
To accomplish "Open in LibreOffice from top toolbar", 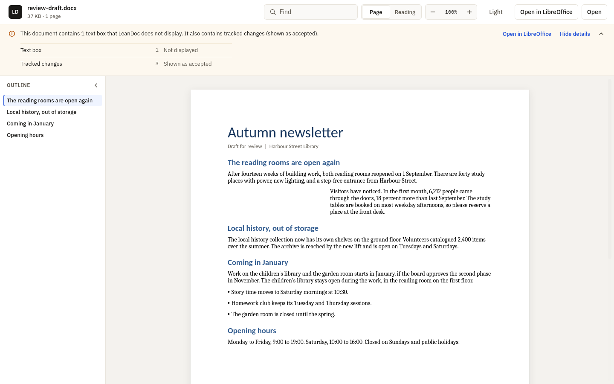I will point(546,12).
